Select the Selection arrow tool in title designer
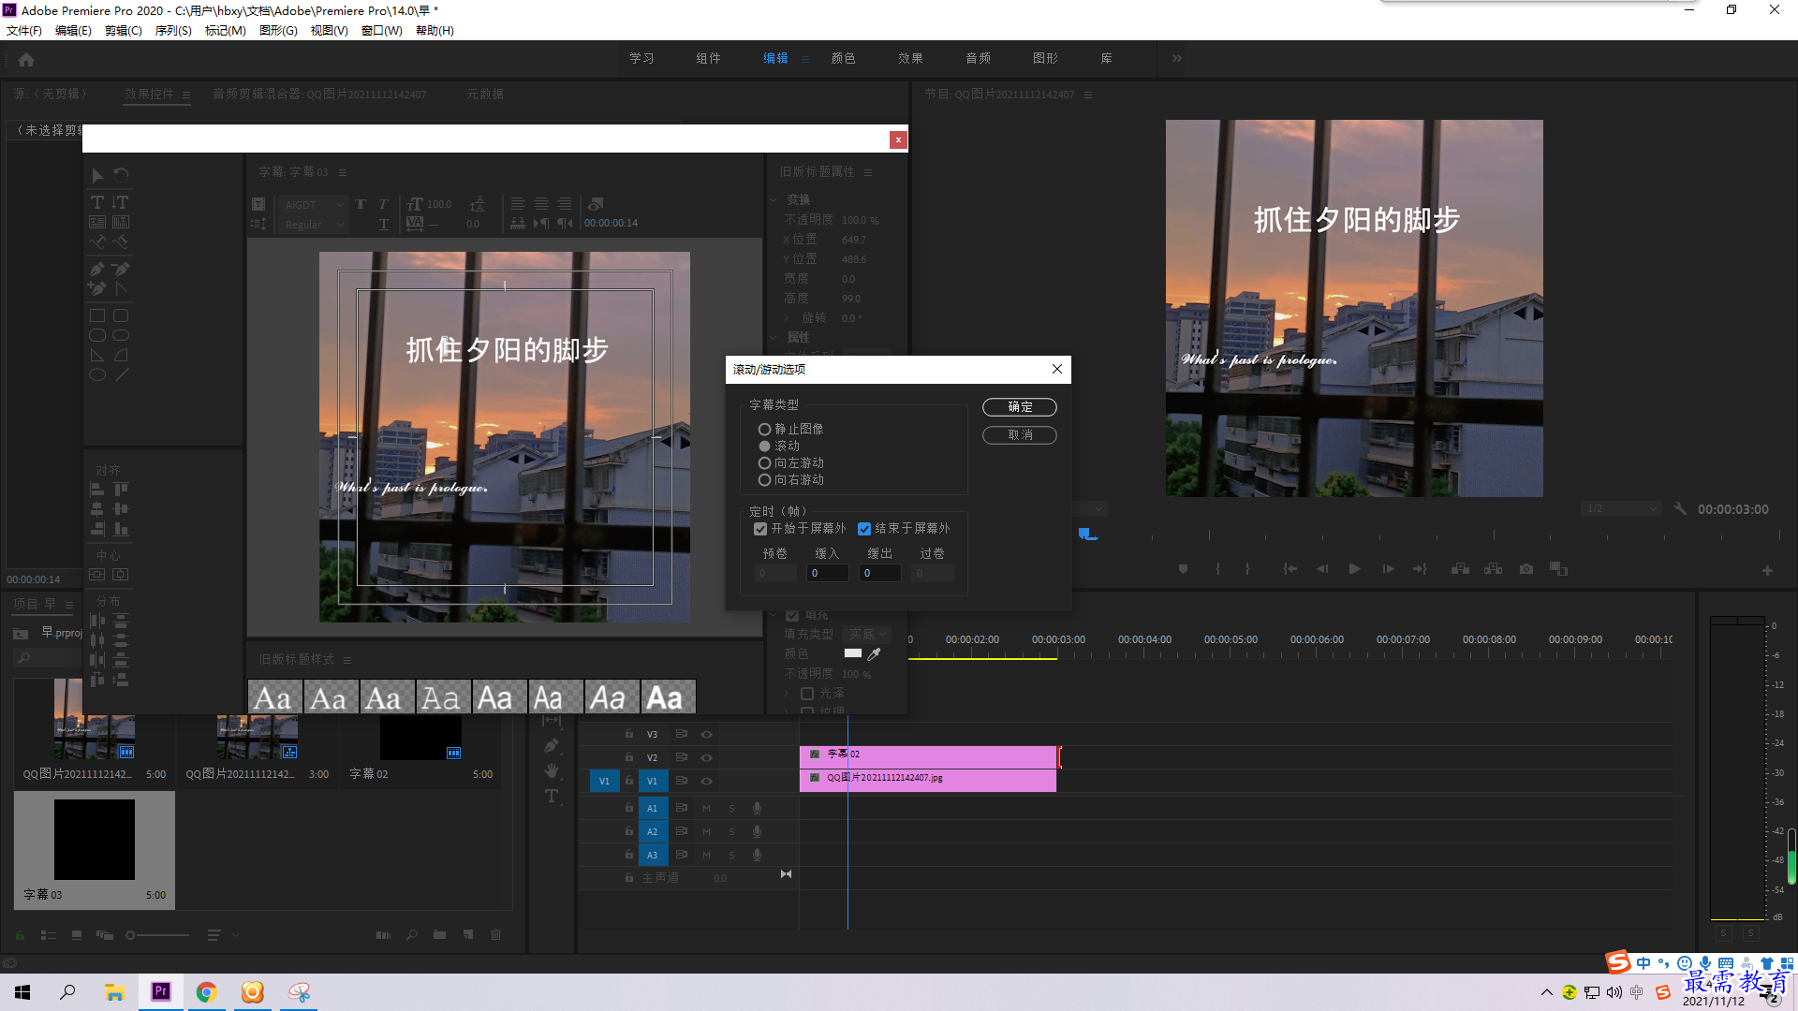The image size is (1798, 1011). (97, 175)
